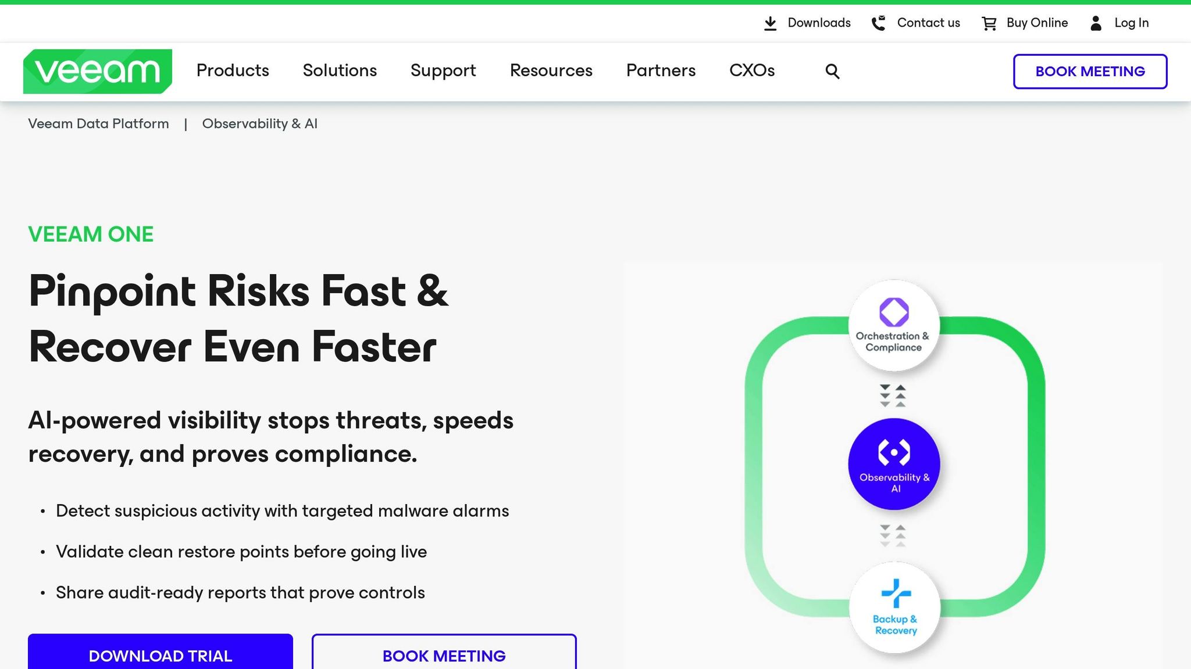Select the Backup & Recovery circle
This screenshot has height=669, width=1191.
[x=894, y=607]
